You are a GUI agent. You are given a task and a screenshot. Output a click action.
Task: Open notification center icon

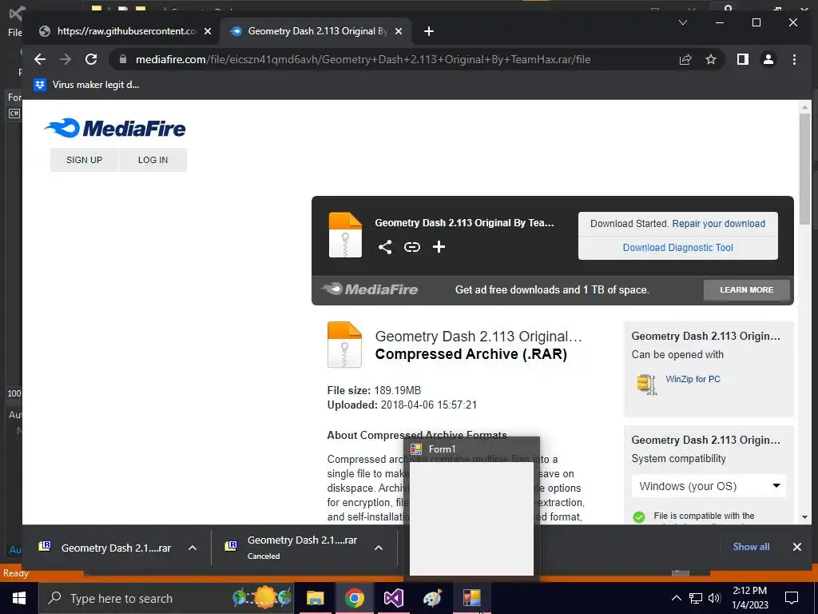(792, 598)
